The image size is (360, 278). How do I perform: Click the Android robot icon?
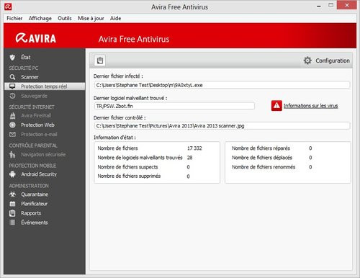coord(12,174)
